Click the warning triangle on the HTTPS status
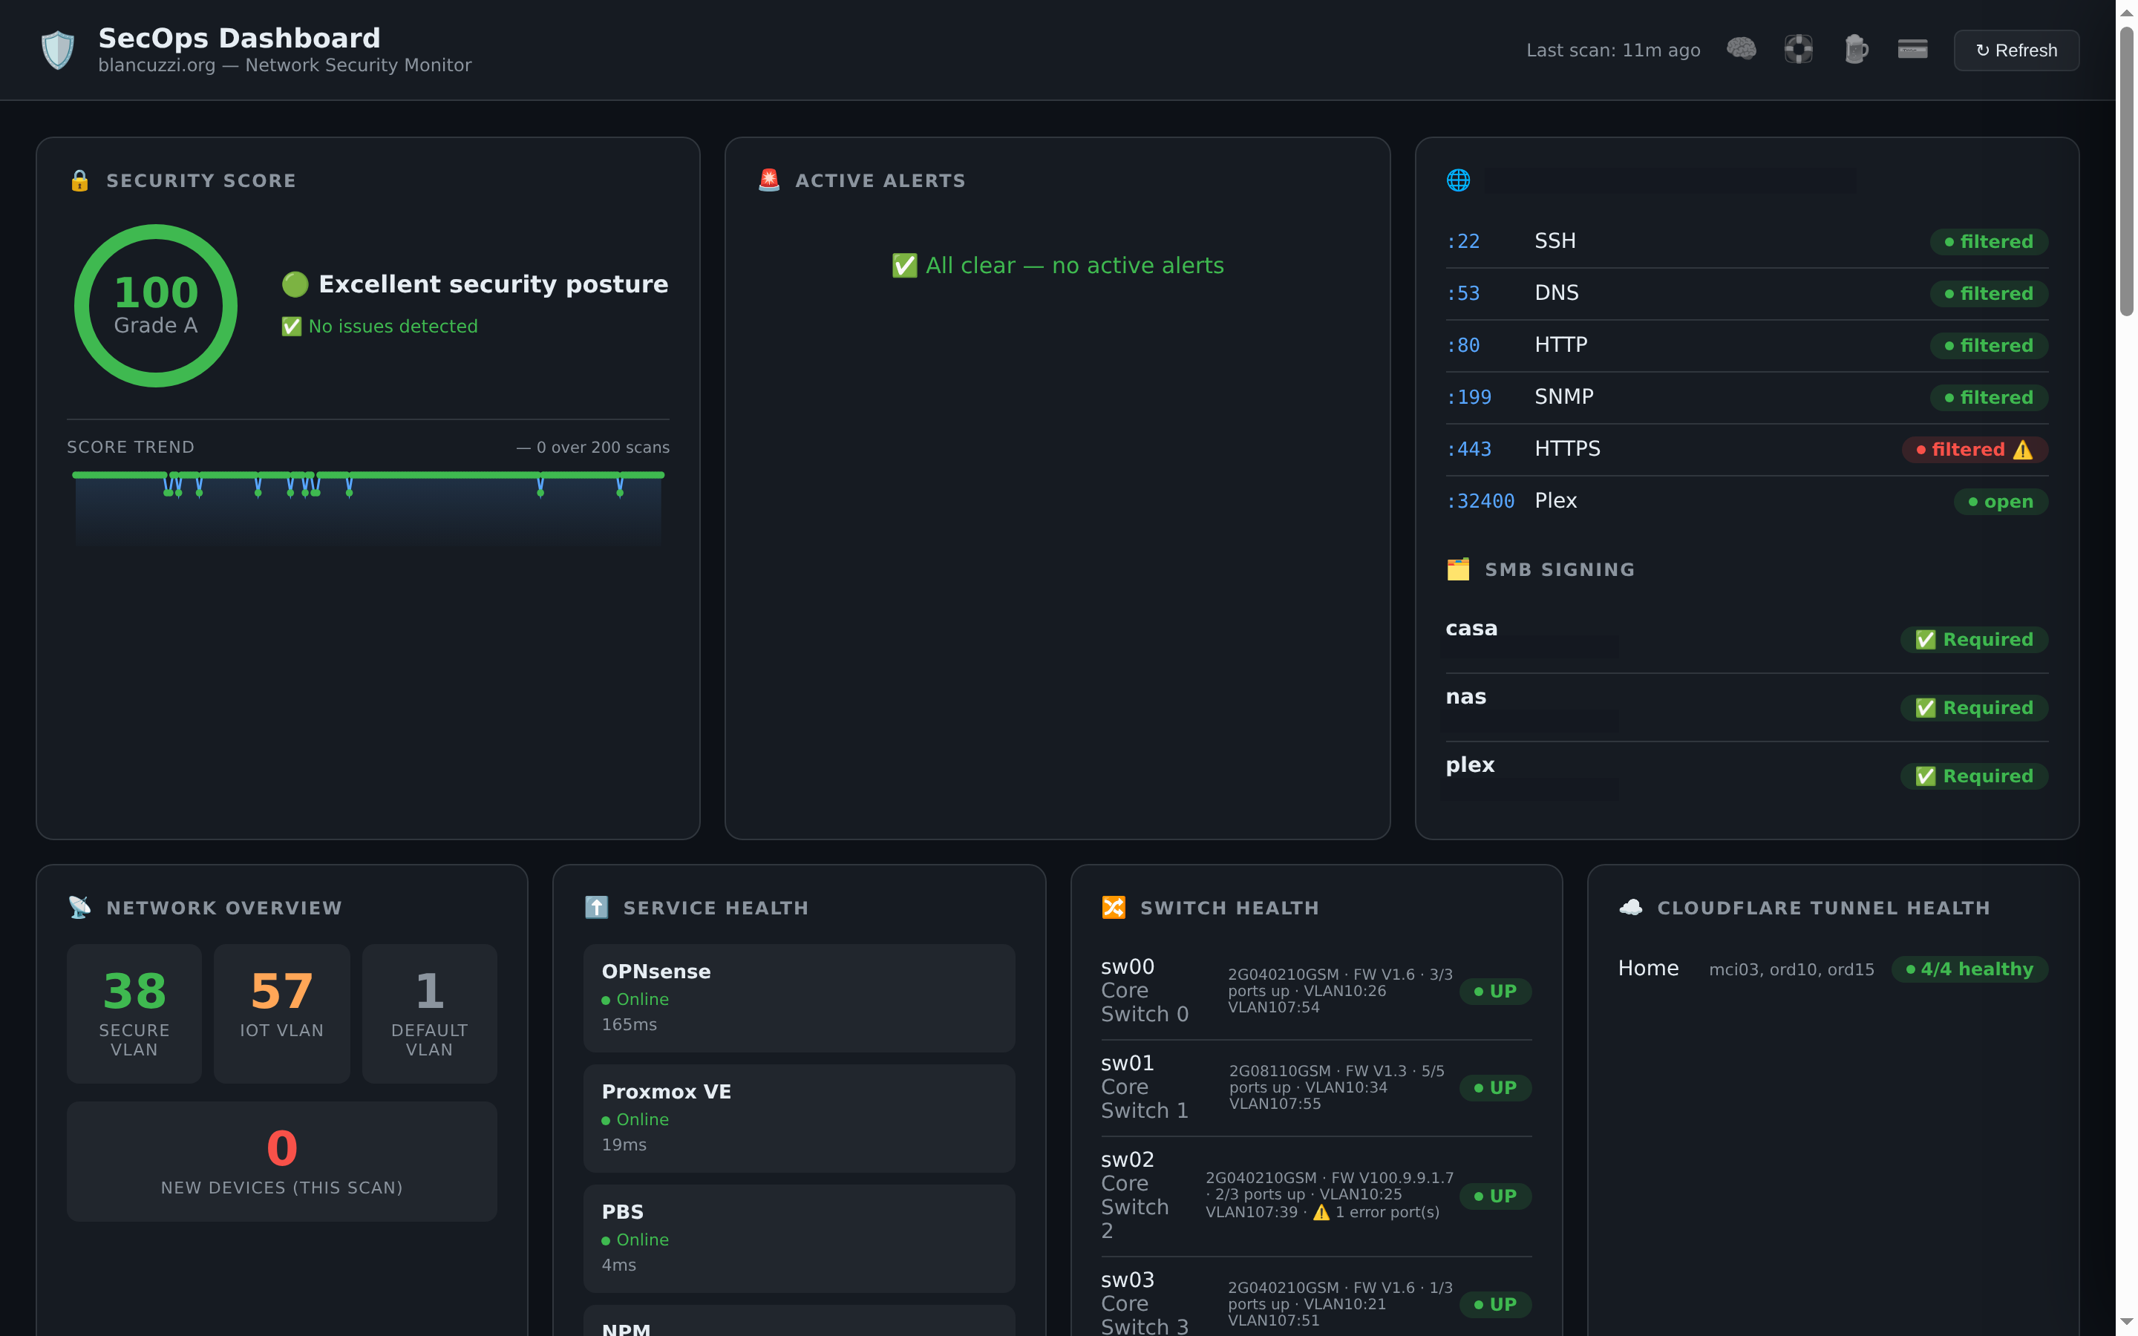The width and height of the screenshot is (2138, 1336). point(2022,450)
